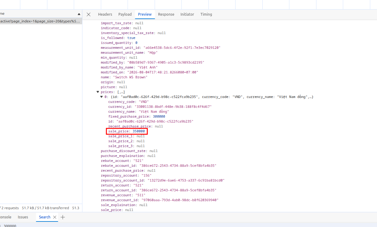Add a new drawer tab with plus icon
This screenshot has height=227, width=377.
click(x=63, y=217)
